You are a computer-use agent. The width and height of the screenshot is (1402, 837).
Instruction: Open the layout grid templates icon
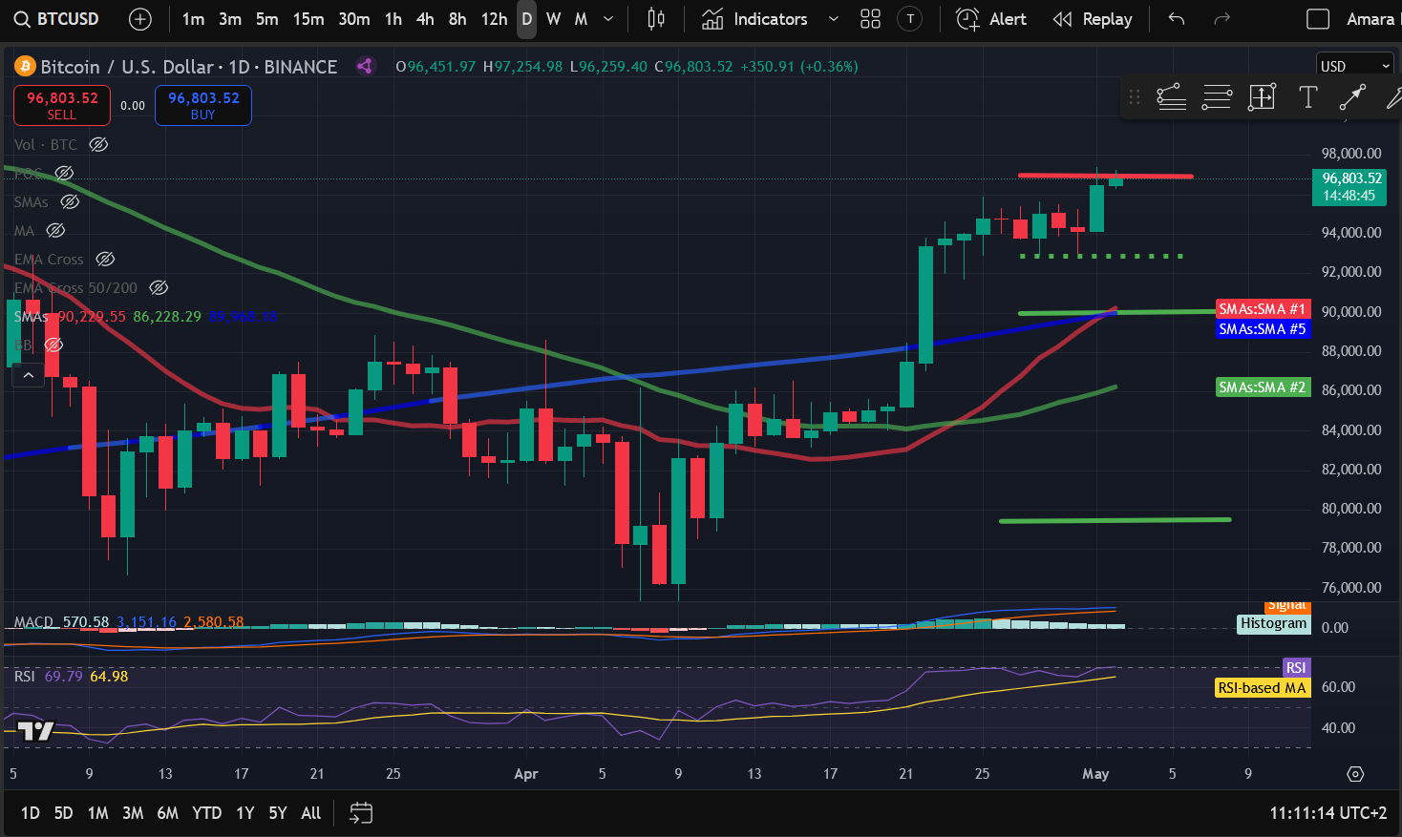(x=870, y=19)
